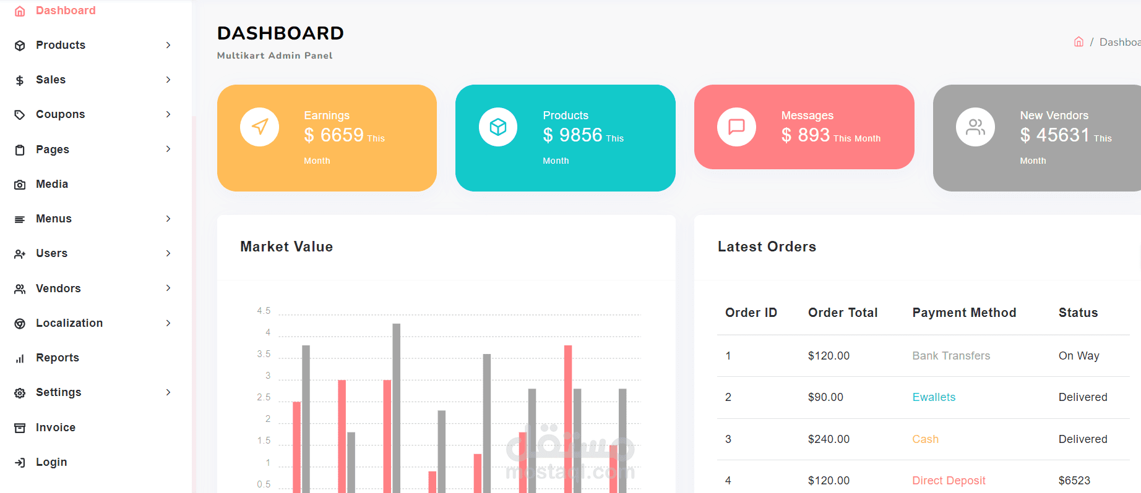The height and width of the screenshot is (493, 1141).
Task: Click the Menus lines icon in sidebar
Action: pyautogui.click(x=20, y=219)
